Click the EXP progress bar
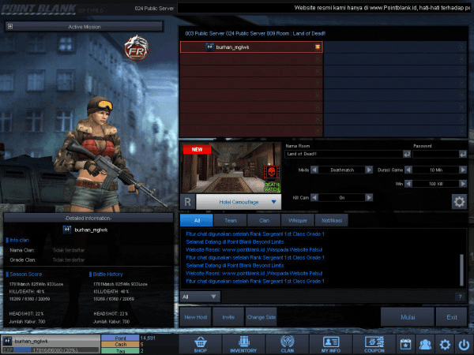Screen dimensions: 474x355 point(56,350)
